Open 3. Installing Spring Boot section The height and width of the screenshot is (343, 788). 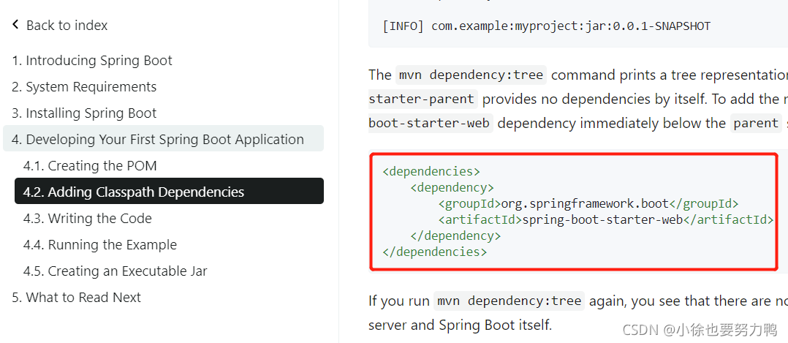(84, 113)
